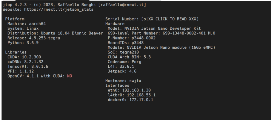
Task: Select the l4tbr0 interface address
Action: click(141, 95)
